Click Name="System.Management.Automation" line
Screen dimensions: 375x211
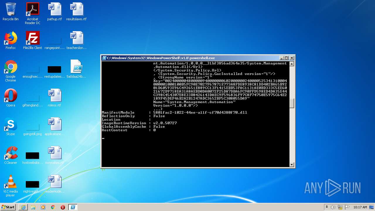point(194,102)
